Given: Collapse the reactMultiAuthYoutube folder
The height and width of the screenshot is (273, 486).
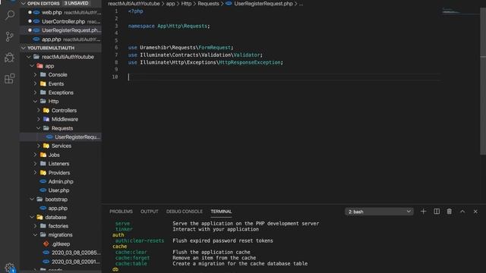Looking at the screenshot, I should coord(29,57).
